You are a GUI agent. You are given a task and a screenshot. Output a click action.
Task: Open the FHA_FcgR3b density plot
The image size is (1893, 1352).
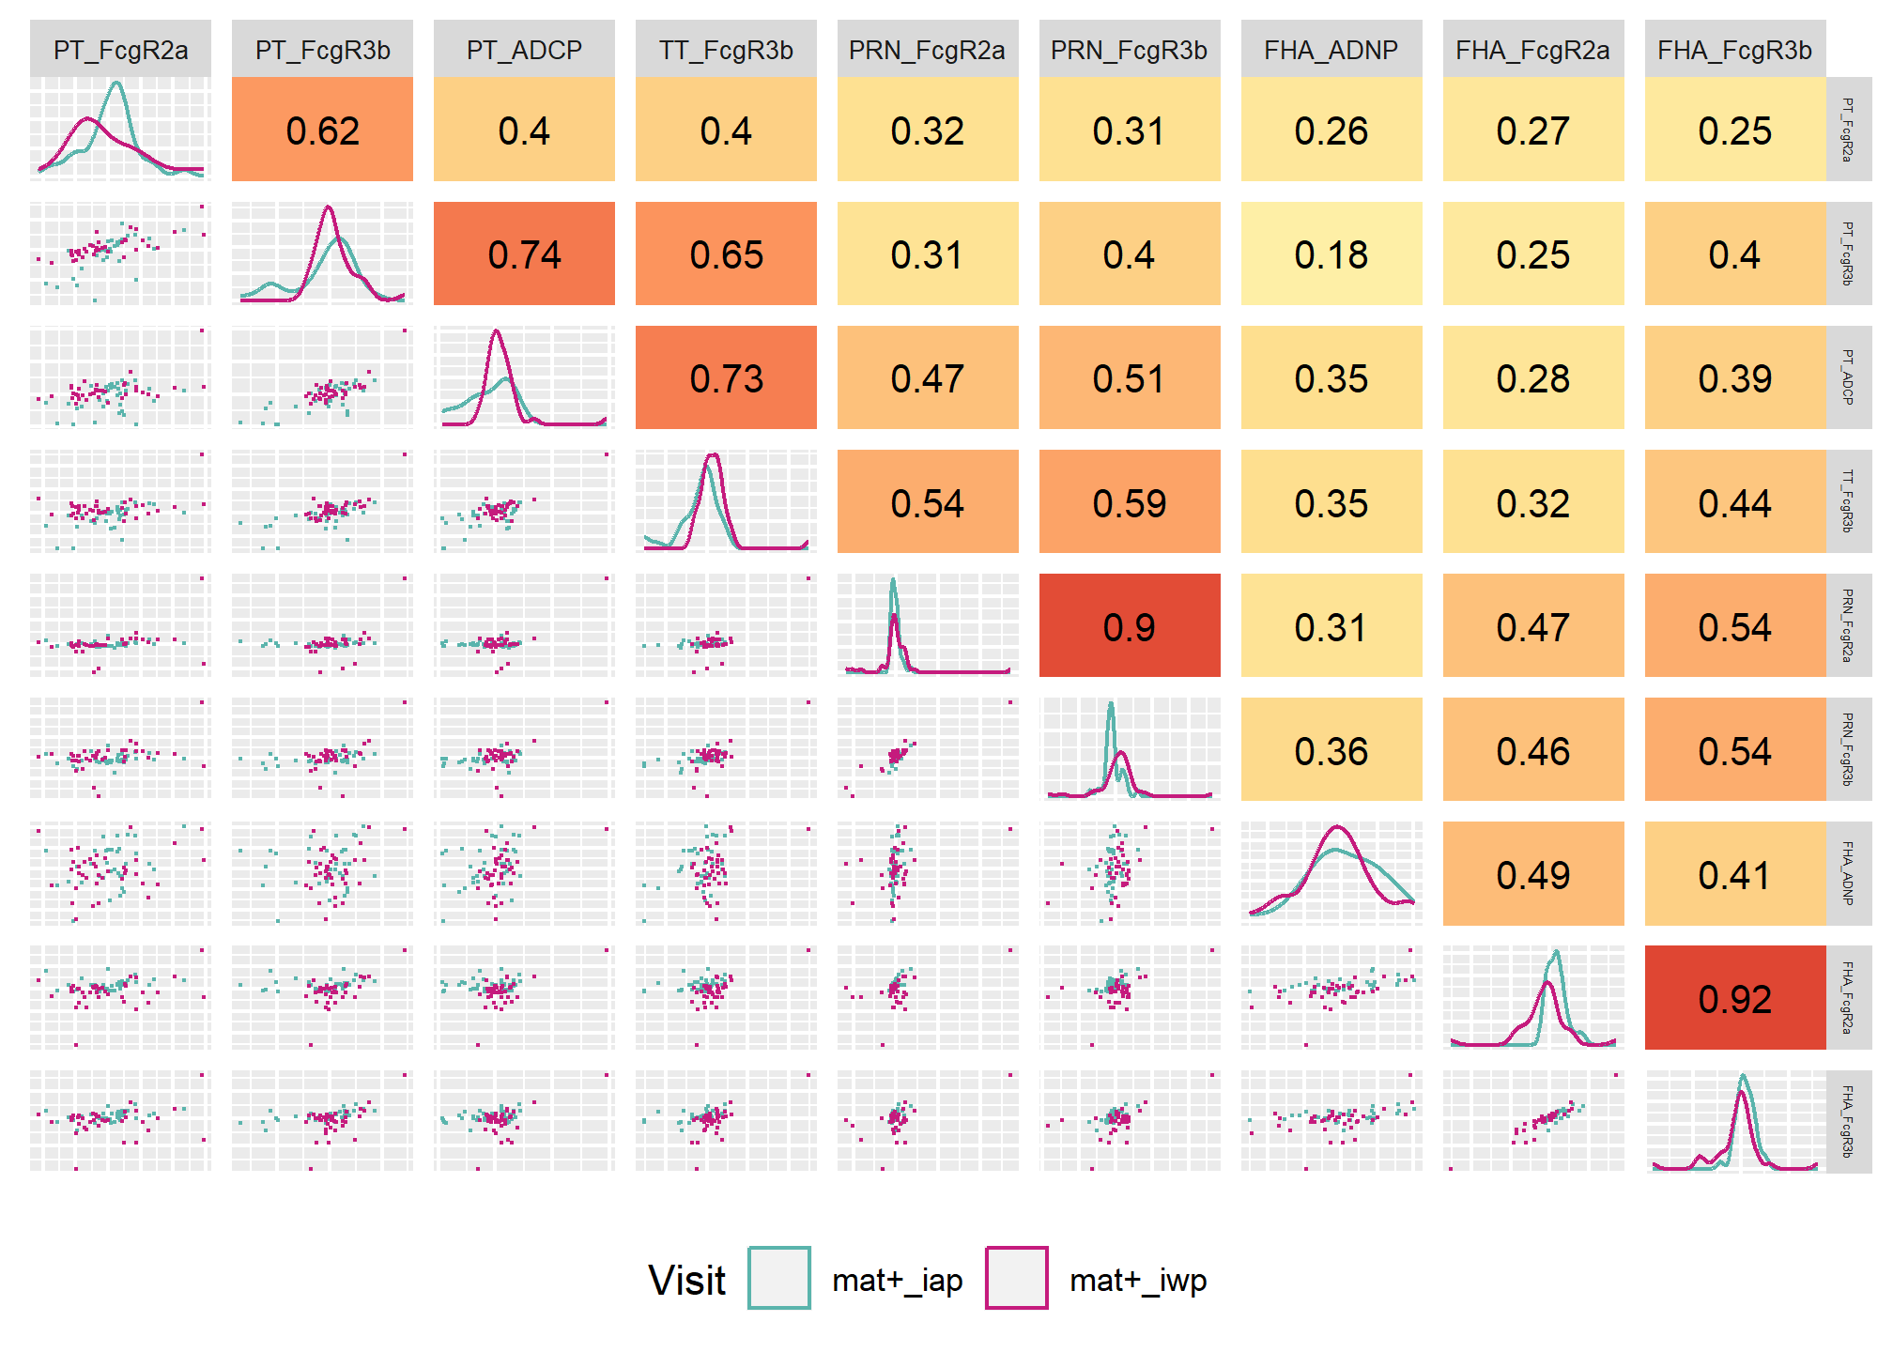click(x=1735, y=1121)
